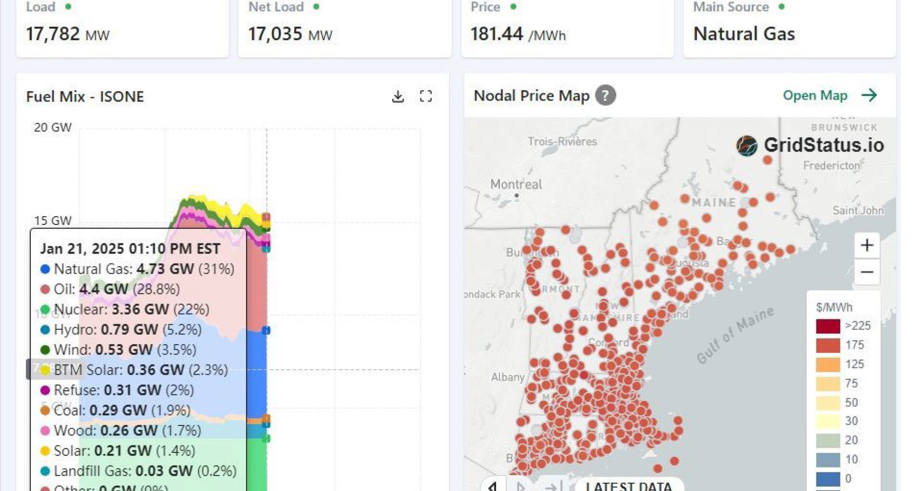Download the Fuel Mix chart data
The height and width of the screenshot is (491, 921).
coord(398,96)
